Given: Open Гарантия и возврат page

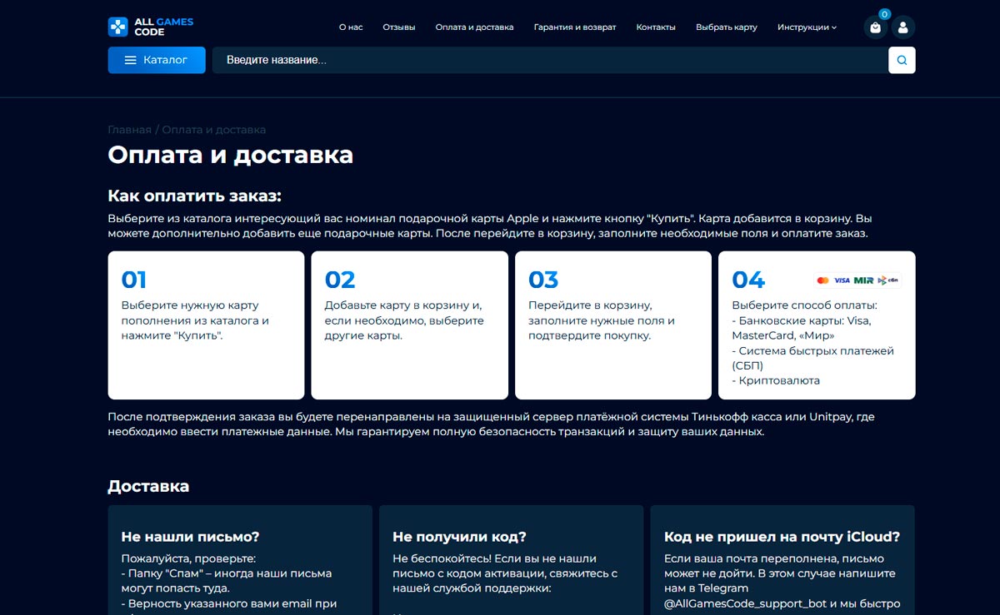Looking at the screenshot, I should (575, 27).
